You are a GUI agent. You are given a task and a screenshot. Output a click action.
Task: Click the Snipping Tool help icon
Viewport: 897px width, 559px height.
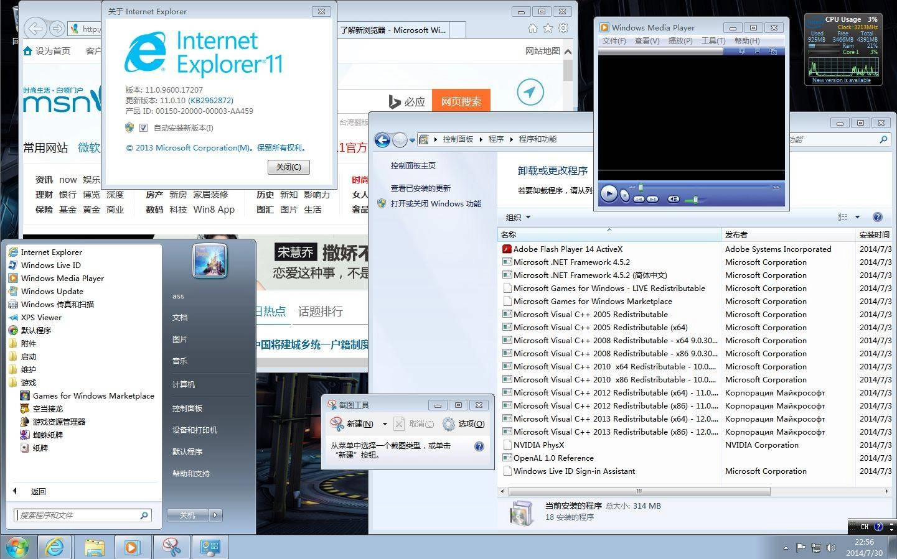point(479,446)
